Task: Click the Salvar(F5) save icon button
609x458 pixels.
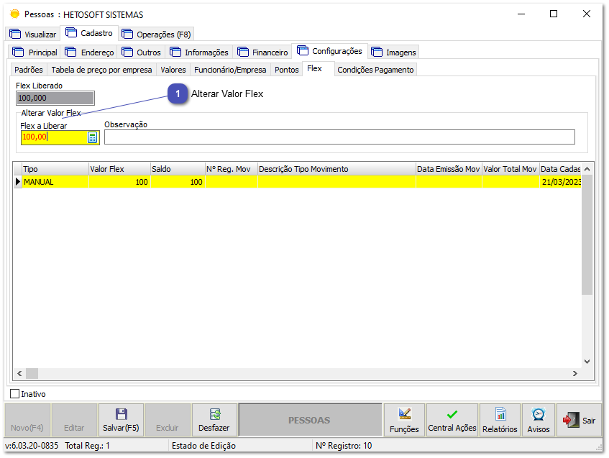Action: pyautogui.click(x=121, y=420)
